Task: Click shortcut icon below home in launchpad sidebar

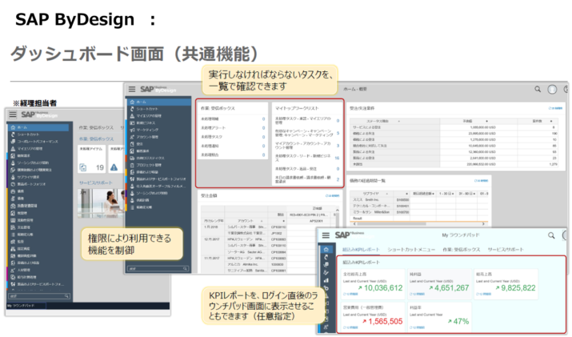Action: coord(326,257)
